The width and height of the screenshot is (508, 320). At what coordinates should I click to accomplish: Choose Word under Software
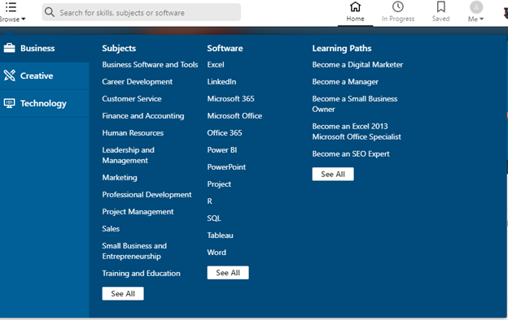tap(217, 253)
